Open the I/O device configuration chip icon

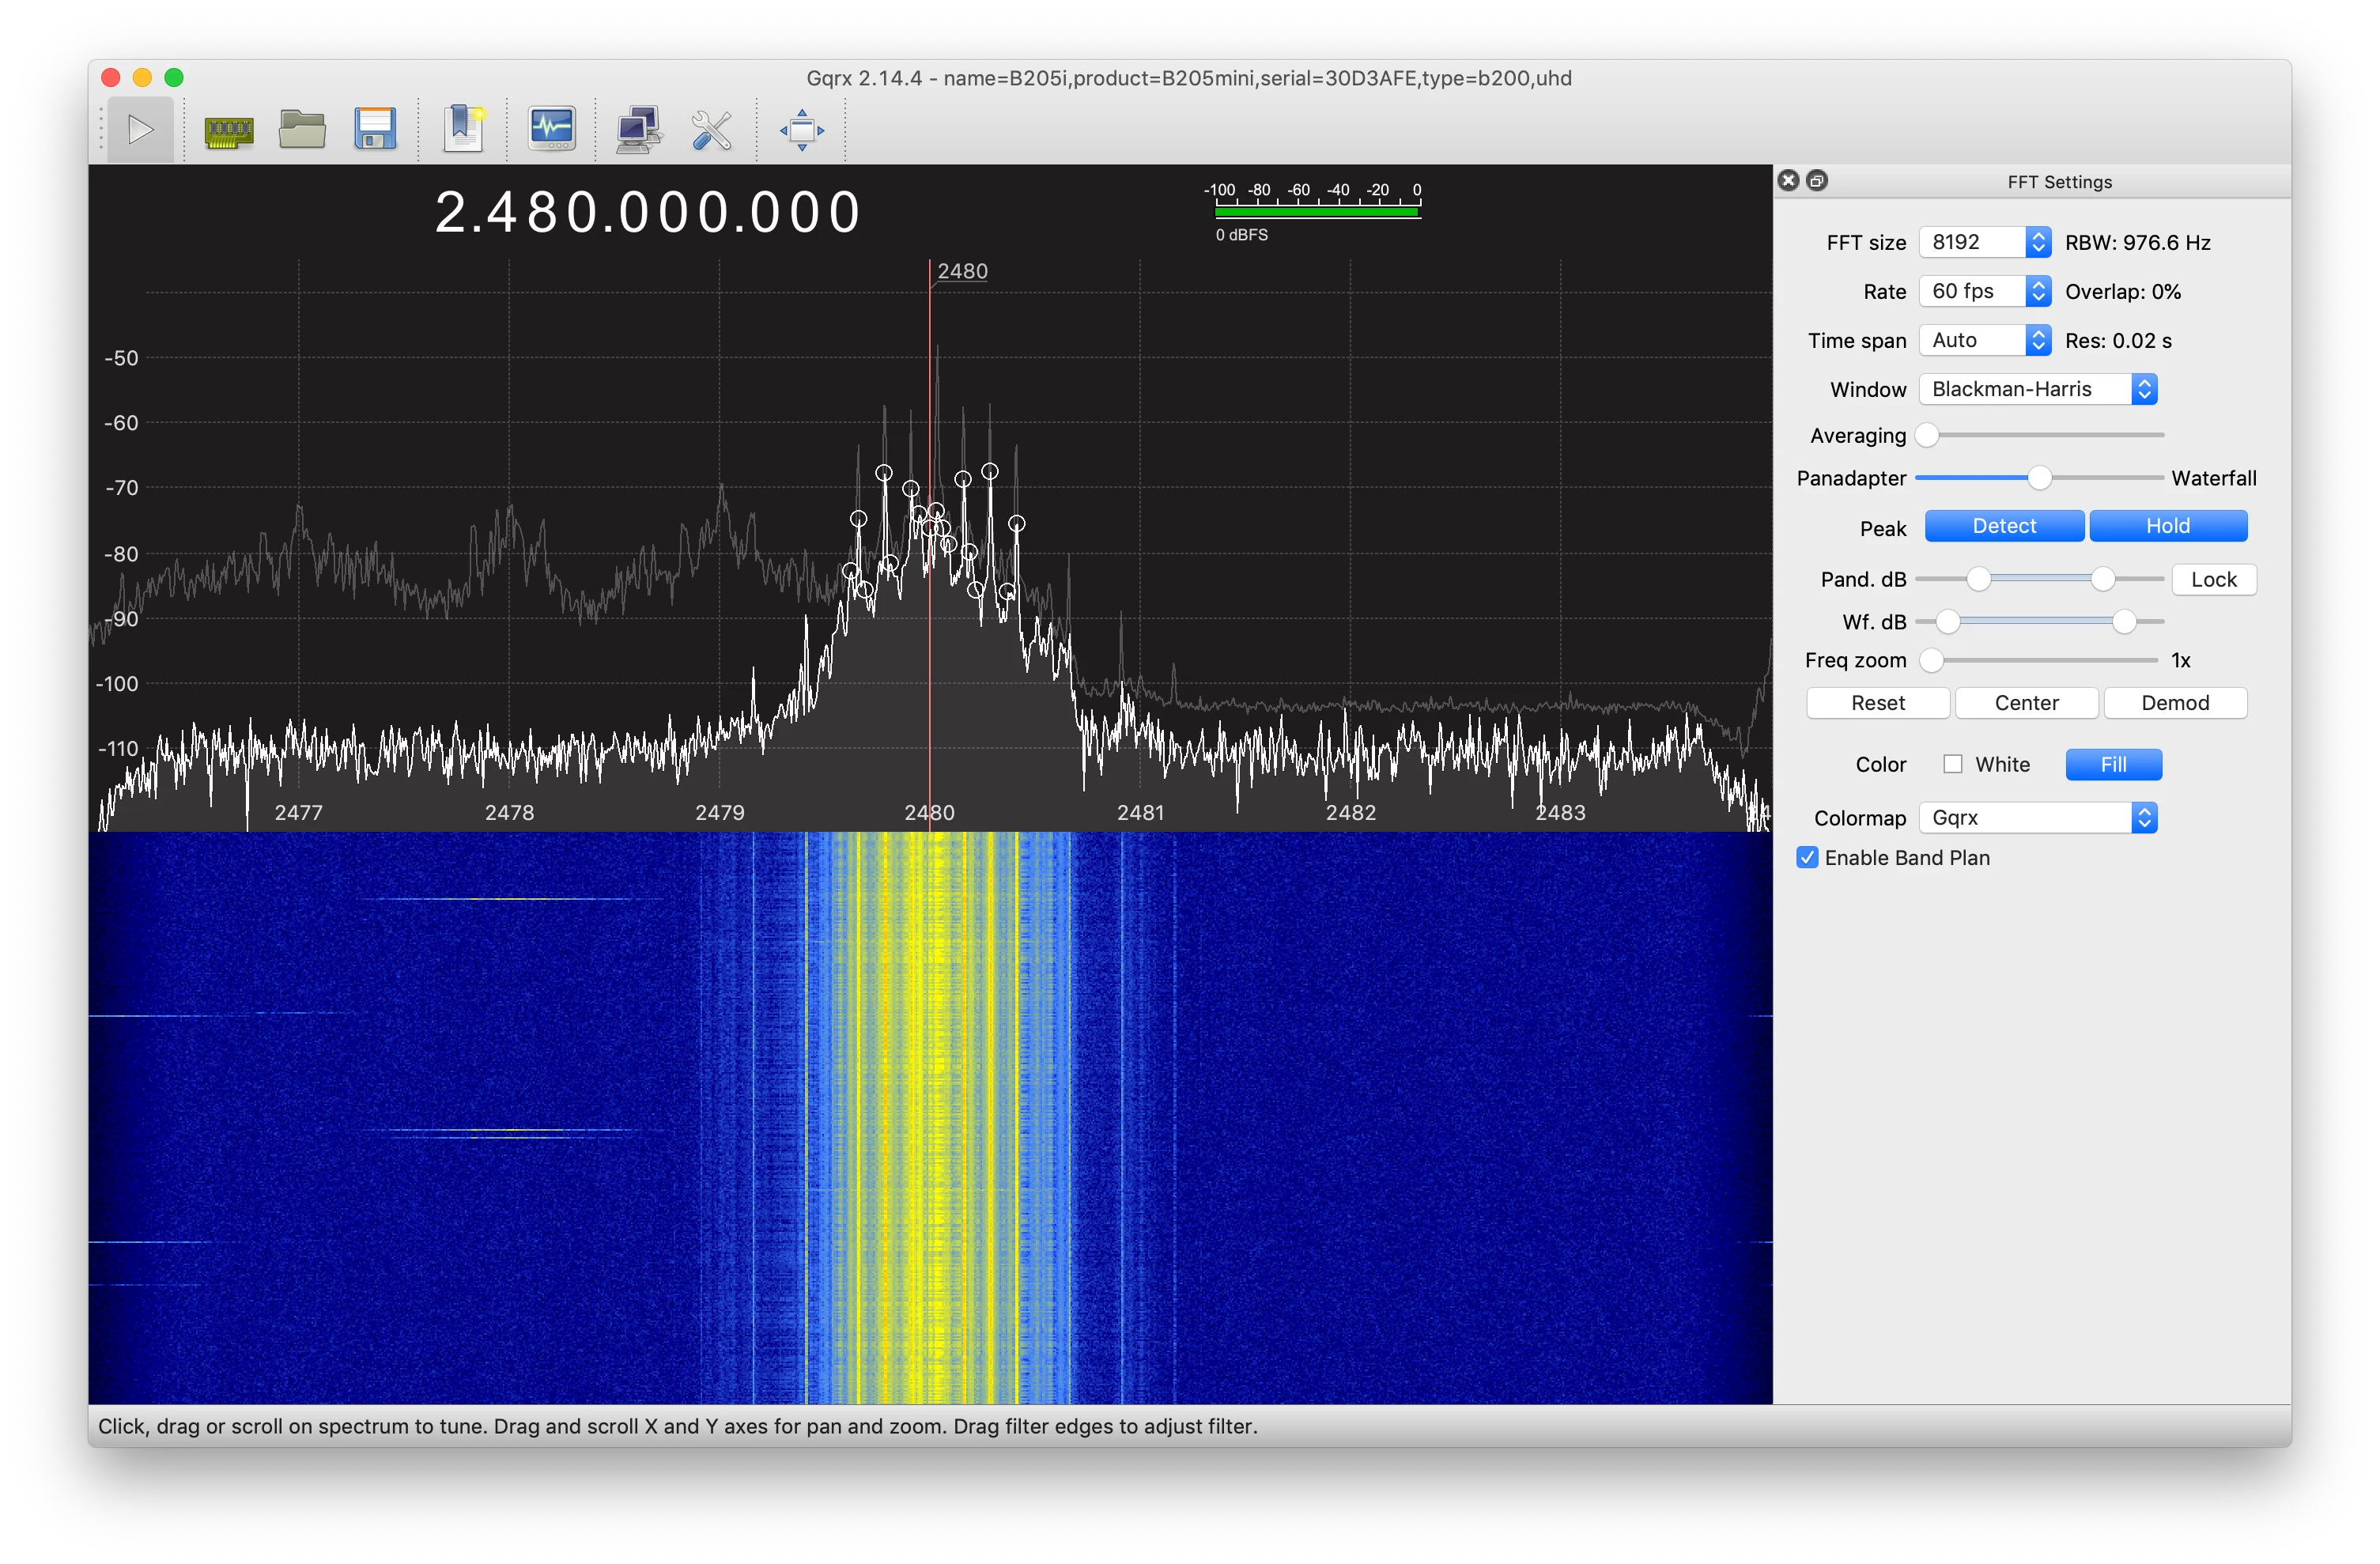pyautogui.click(x=228, y=130)
